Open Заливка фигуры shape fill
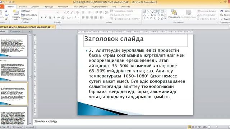 tap(207, 11)
